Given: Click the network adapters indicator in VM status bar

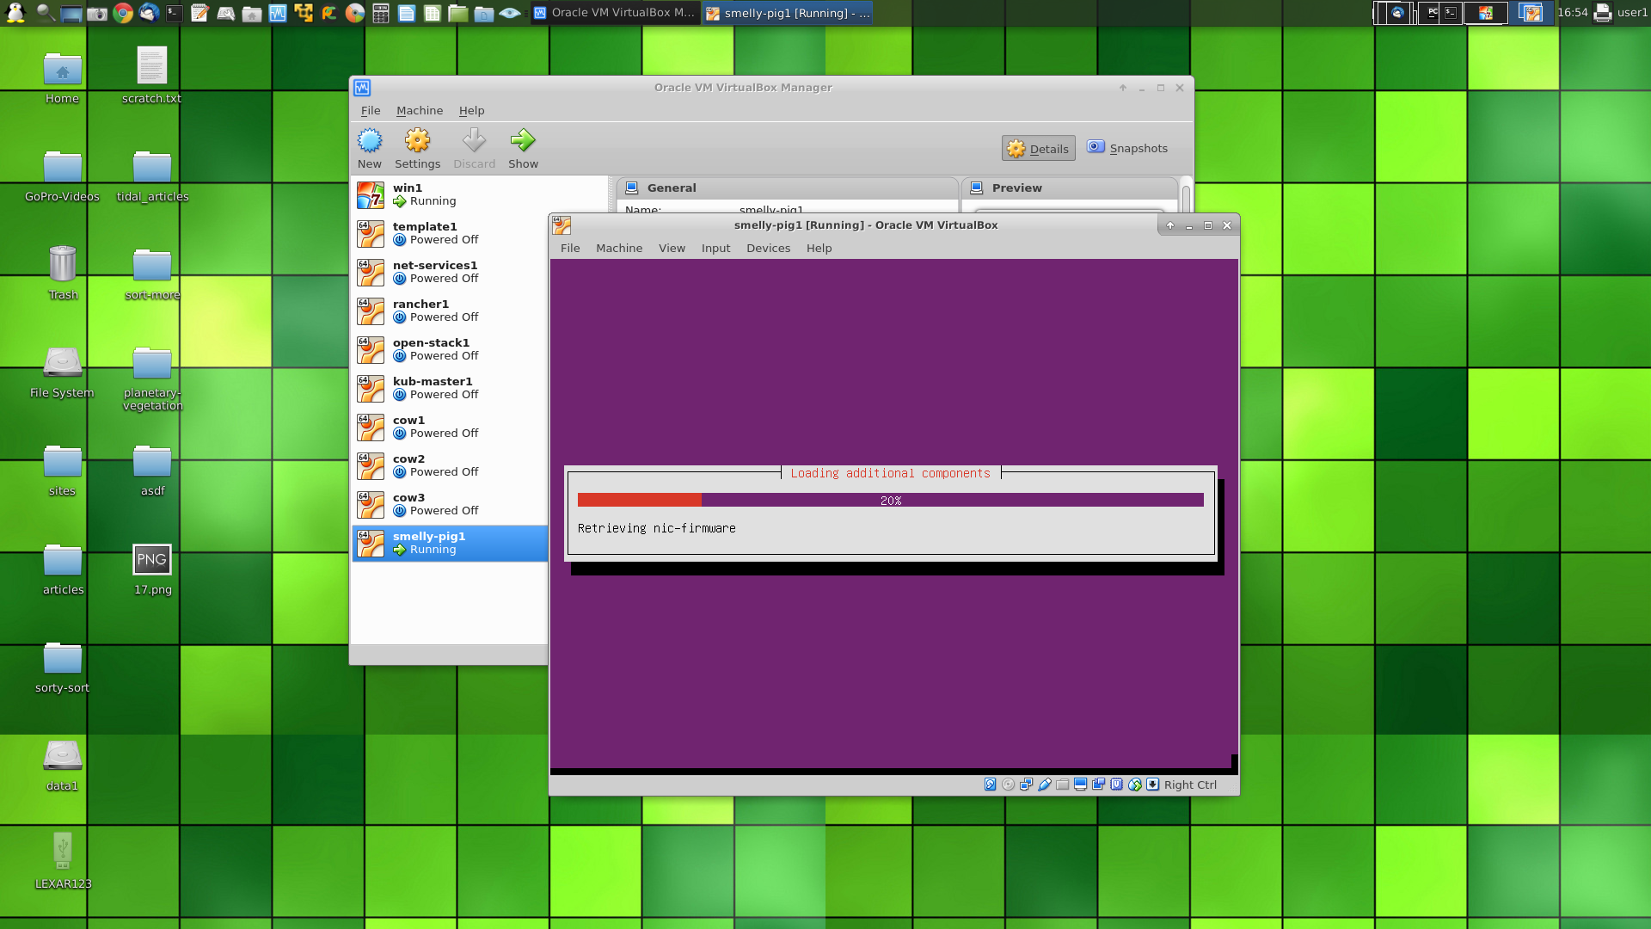Looking at the screenshot, I should coord(1026,784).
